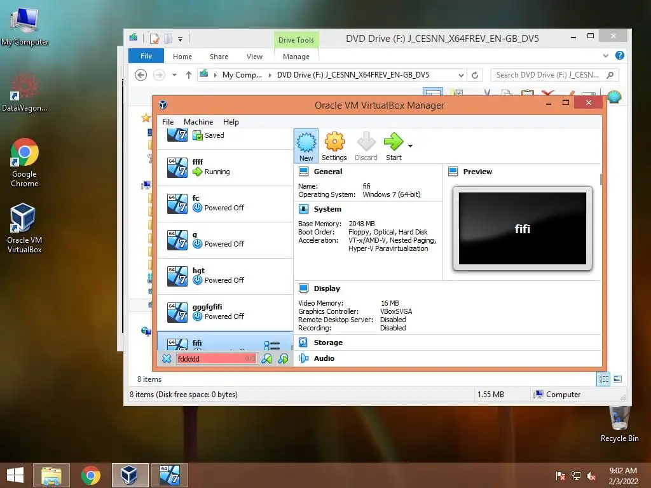Click the Discard saved state icon

[366, 146]
